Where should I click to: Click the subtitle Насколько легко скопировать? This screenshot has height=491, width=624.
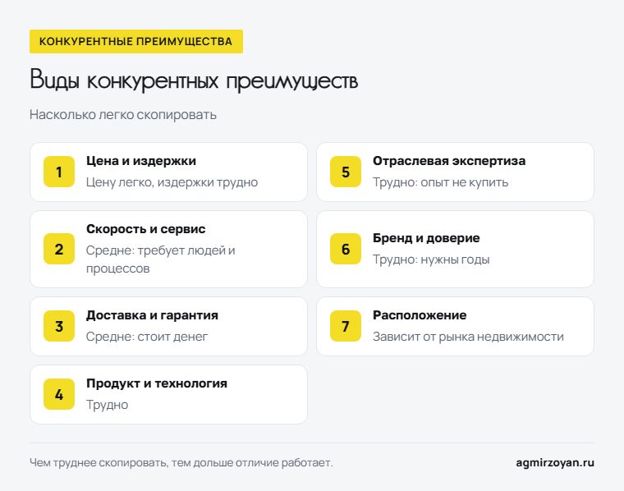[123, 115]
